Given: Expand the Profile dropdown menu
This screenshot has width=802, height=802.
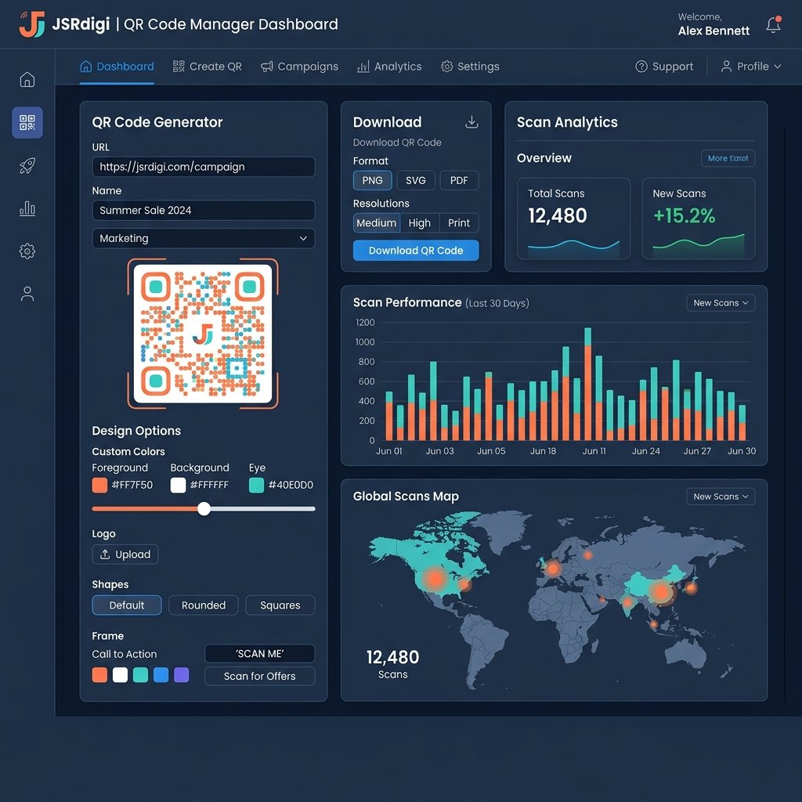Looking at the screenshot, I should click(751, 67).
